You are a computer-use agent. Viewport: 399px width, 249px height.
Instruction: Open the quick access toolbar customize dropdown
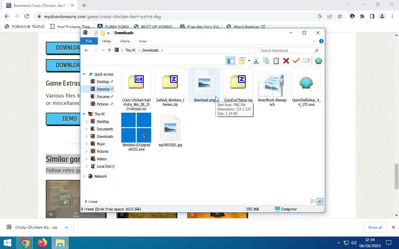point(108,33)
